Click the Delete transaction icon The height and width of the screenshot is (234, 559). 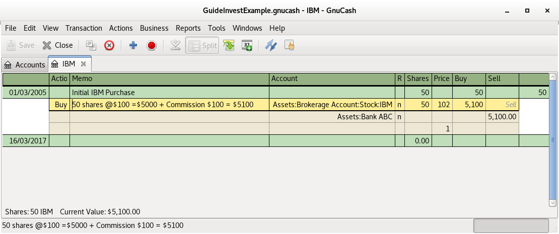click(x=109, y=45)
